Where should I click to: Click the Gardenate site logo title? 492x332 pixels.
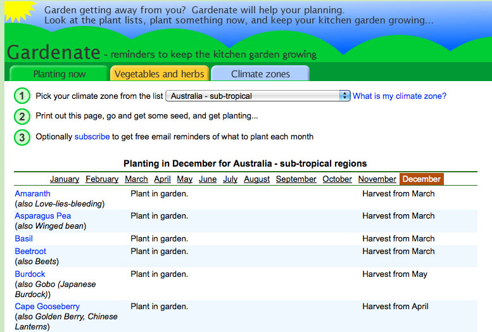54,52
